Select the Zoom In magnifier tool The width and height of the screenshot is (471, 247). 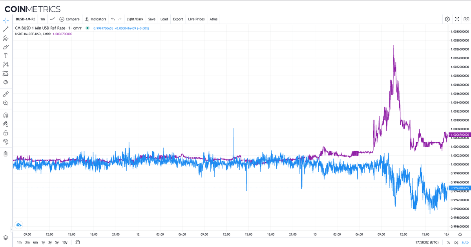[5, 103]
